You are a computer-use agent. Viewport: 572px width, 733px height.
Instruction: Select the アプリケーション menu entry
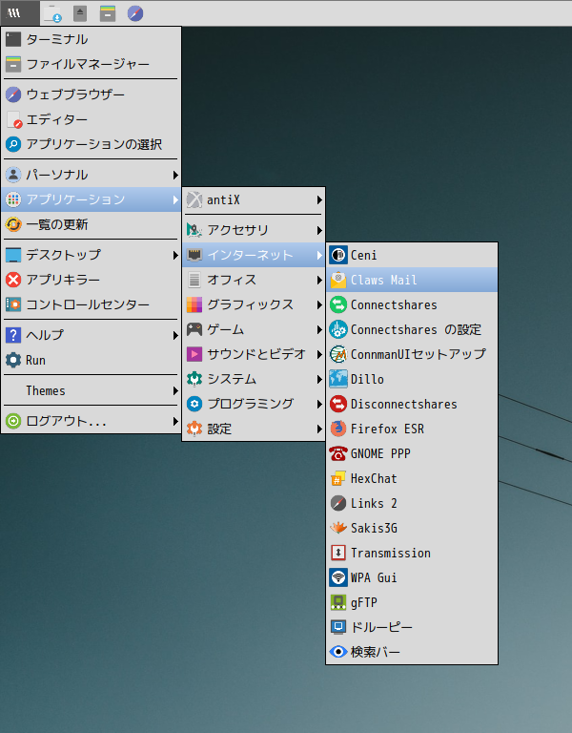tap(92, 199)
